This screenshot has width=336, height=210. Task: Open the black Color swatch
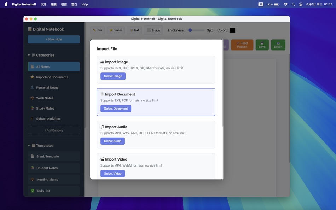[232, 30]
